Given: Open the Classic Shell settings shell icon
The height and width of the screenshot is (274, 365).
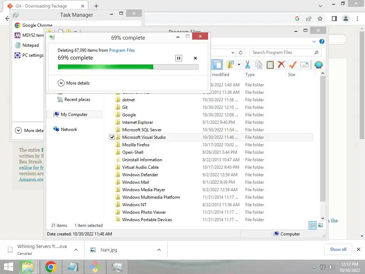Looking at the screenshot, I should pos(318,65).
